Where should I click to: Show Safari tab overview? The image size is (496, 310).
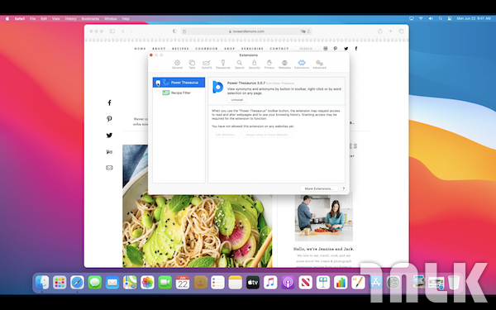(x=401, y=31)
